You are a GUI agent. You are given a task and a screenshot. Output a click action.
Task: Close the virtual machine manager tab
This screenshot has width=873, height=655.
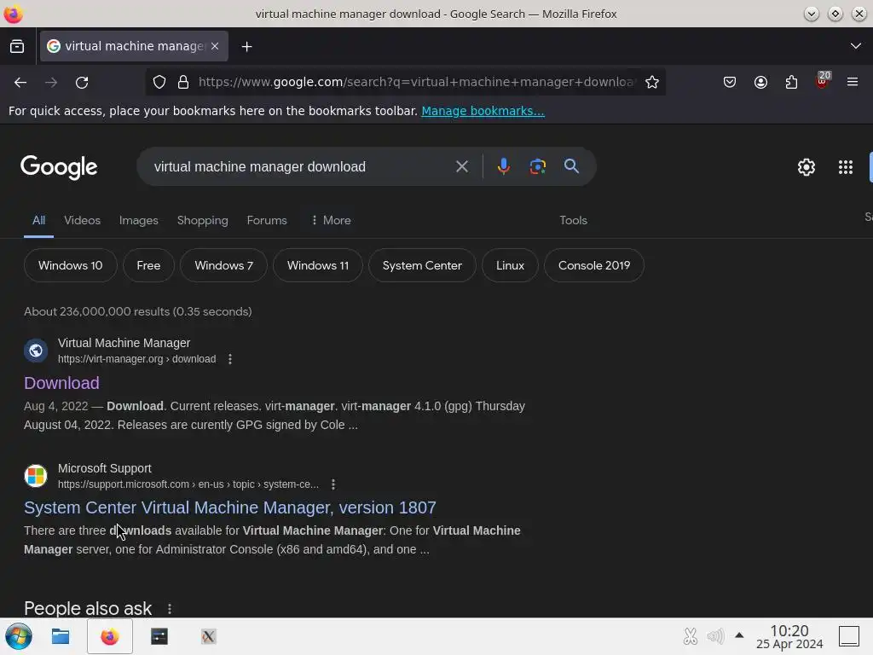[x=215, y=46]
